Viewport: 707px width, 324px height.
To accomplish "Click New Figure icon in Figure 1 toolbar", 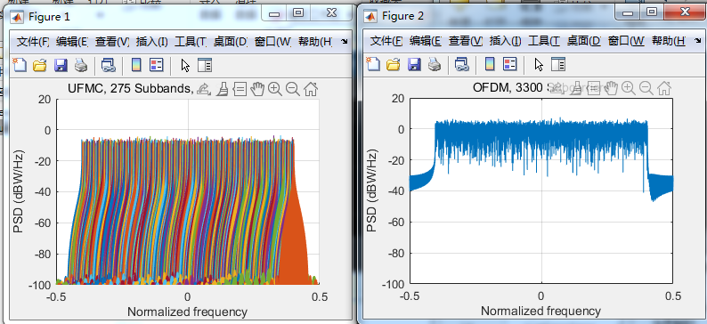I will pyautogui.click(x=20, y=65).
